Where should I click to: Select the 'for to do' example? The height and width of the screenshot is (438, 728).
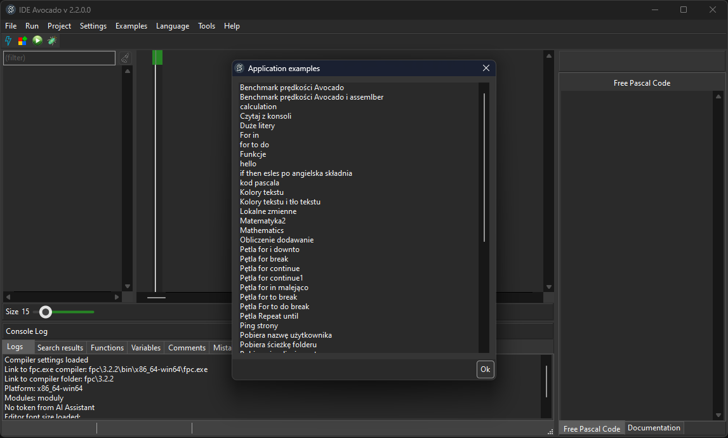[x=255, y=145]
